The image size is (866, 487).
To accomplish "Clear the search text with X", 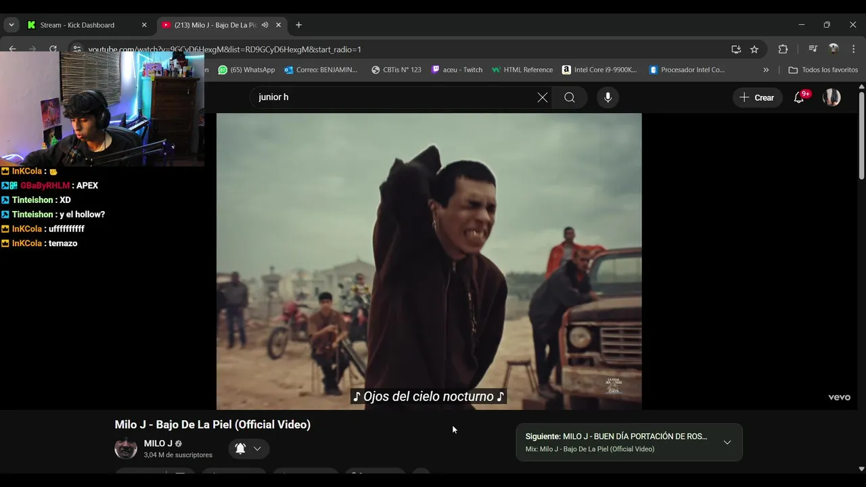I will point(543,97).
